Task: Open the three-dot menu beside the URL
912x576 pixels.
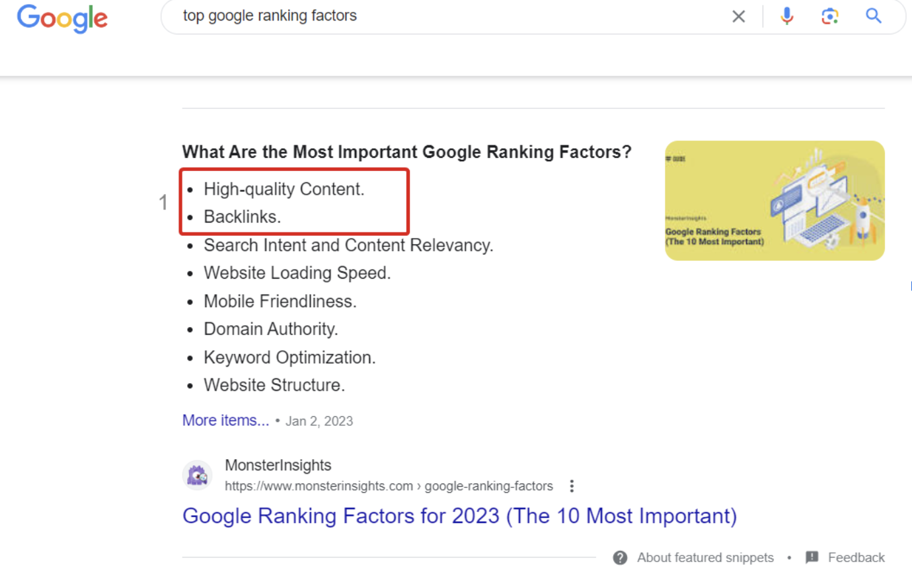Action: (572, 486)
